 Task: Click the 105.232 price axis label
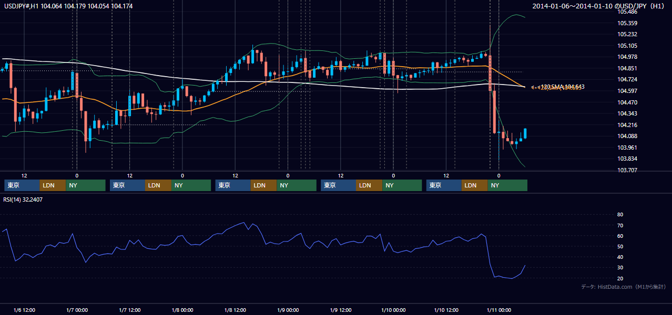[x=627, y=34]
